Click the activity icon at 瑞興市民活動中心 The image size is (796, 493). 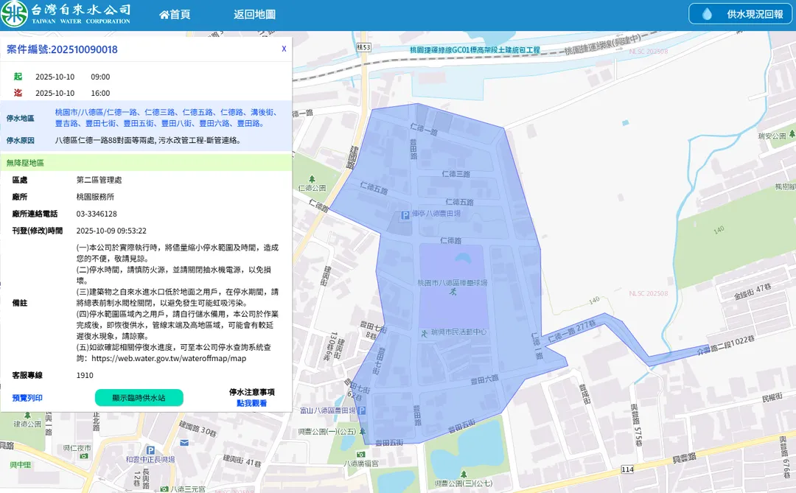click(x=425, y=334)
